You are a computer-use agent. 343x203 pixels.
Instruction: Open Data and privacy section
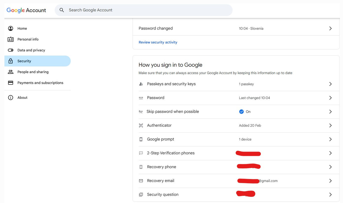coord(38,50)
